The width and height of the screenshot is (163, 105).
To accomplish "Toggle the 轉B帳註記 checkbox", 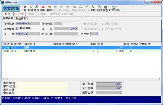I will 82,24.
